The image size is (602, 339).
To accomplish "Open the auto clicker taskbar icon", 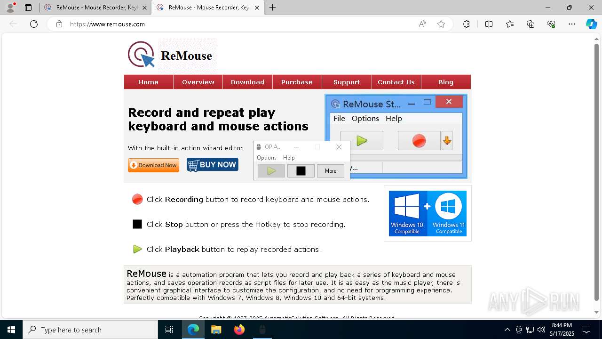I will point(262,330).
